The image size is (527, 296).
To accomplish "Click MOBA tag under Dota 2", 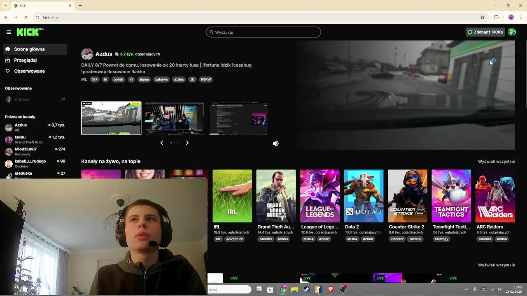I will pos(352,239).
